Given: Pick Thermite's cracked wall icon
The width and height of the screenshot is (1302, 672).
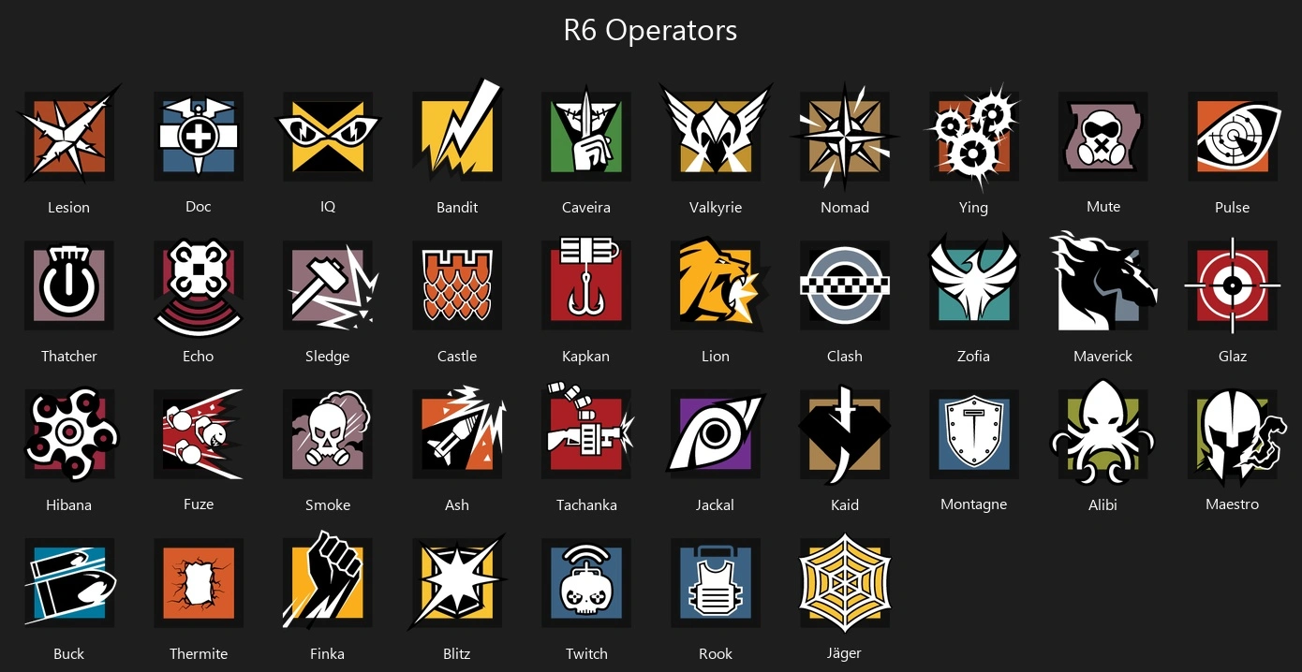Looking at the screenshot, I should (199, 583).
